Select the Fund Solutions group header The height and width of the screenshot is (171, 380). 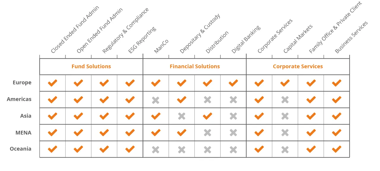click(91, 66)
